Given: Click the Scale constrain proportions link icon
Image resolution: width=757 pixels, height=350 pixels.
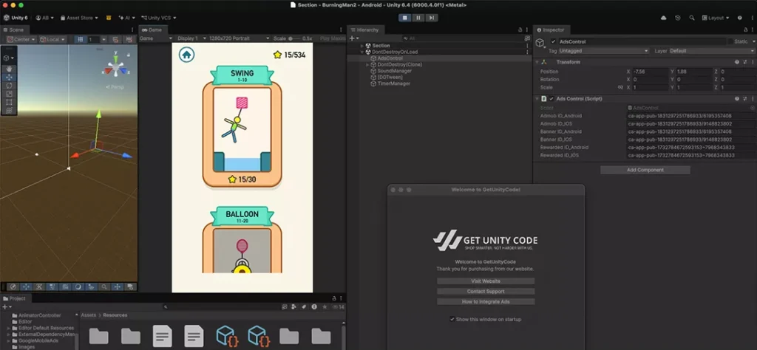Looking at the screenshot, I should tap(620, 87).
